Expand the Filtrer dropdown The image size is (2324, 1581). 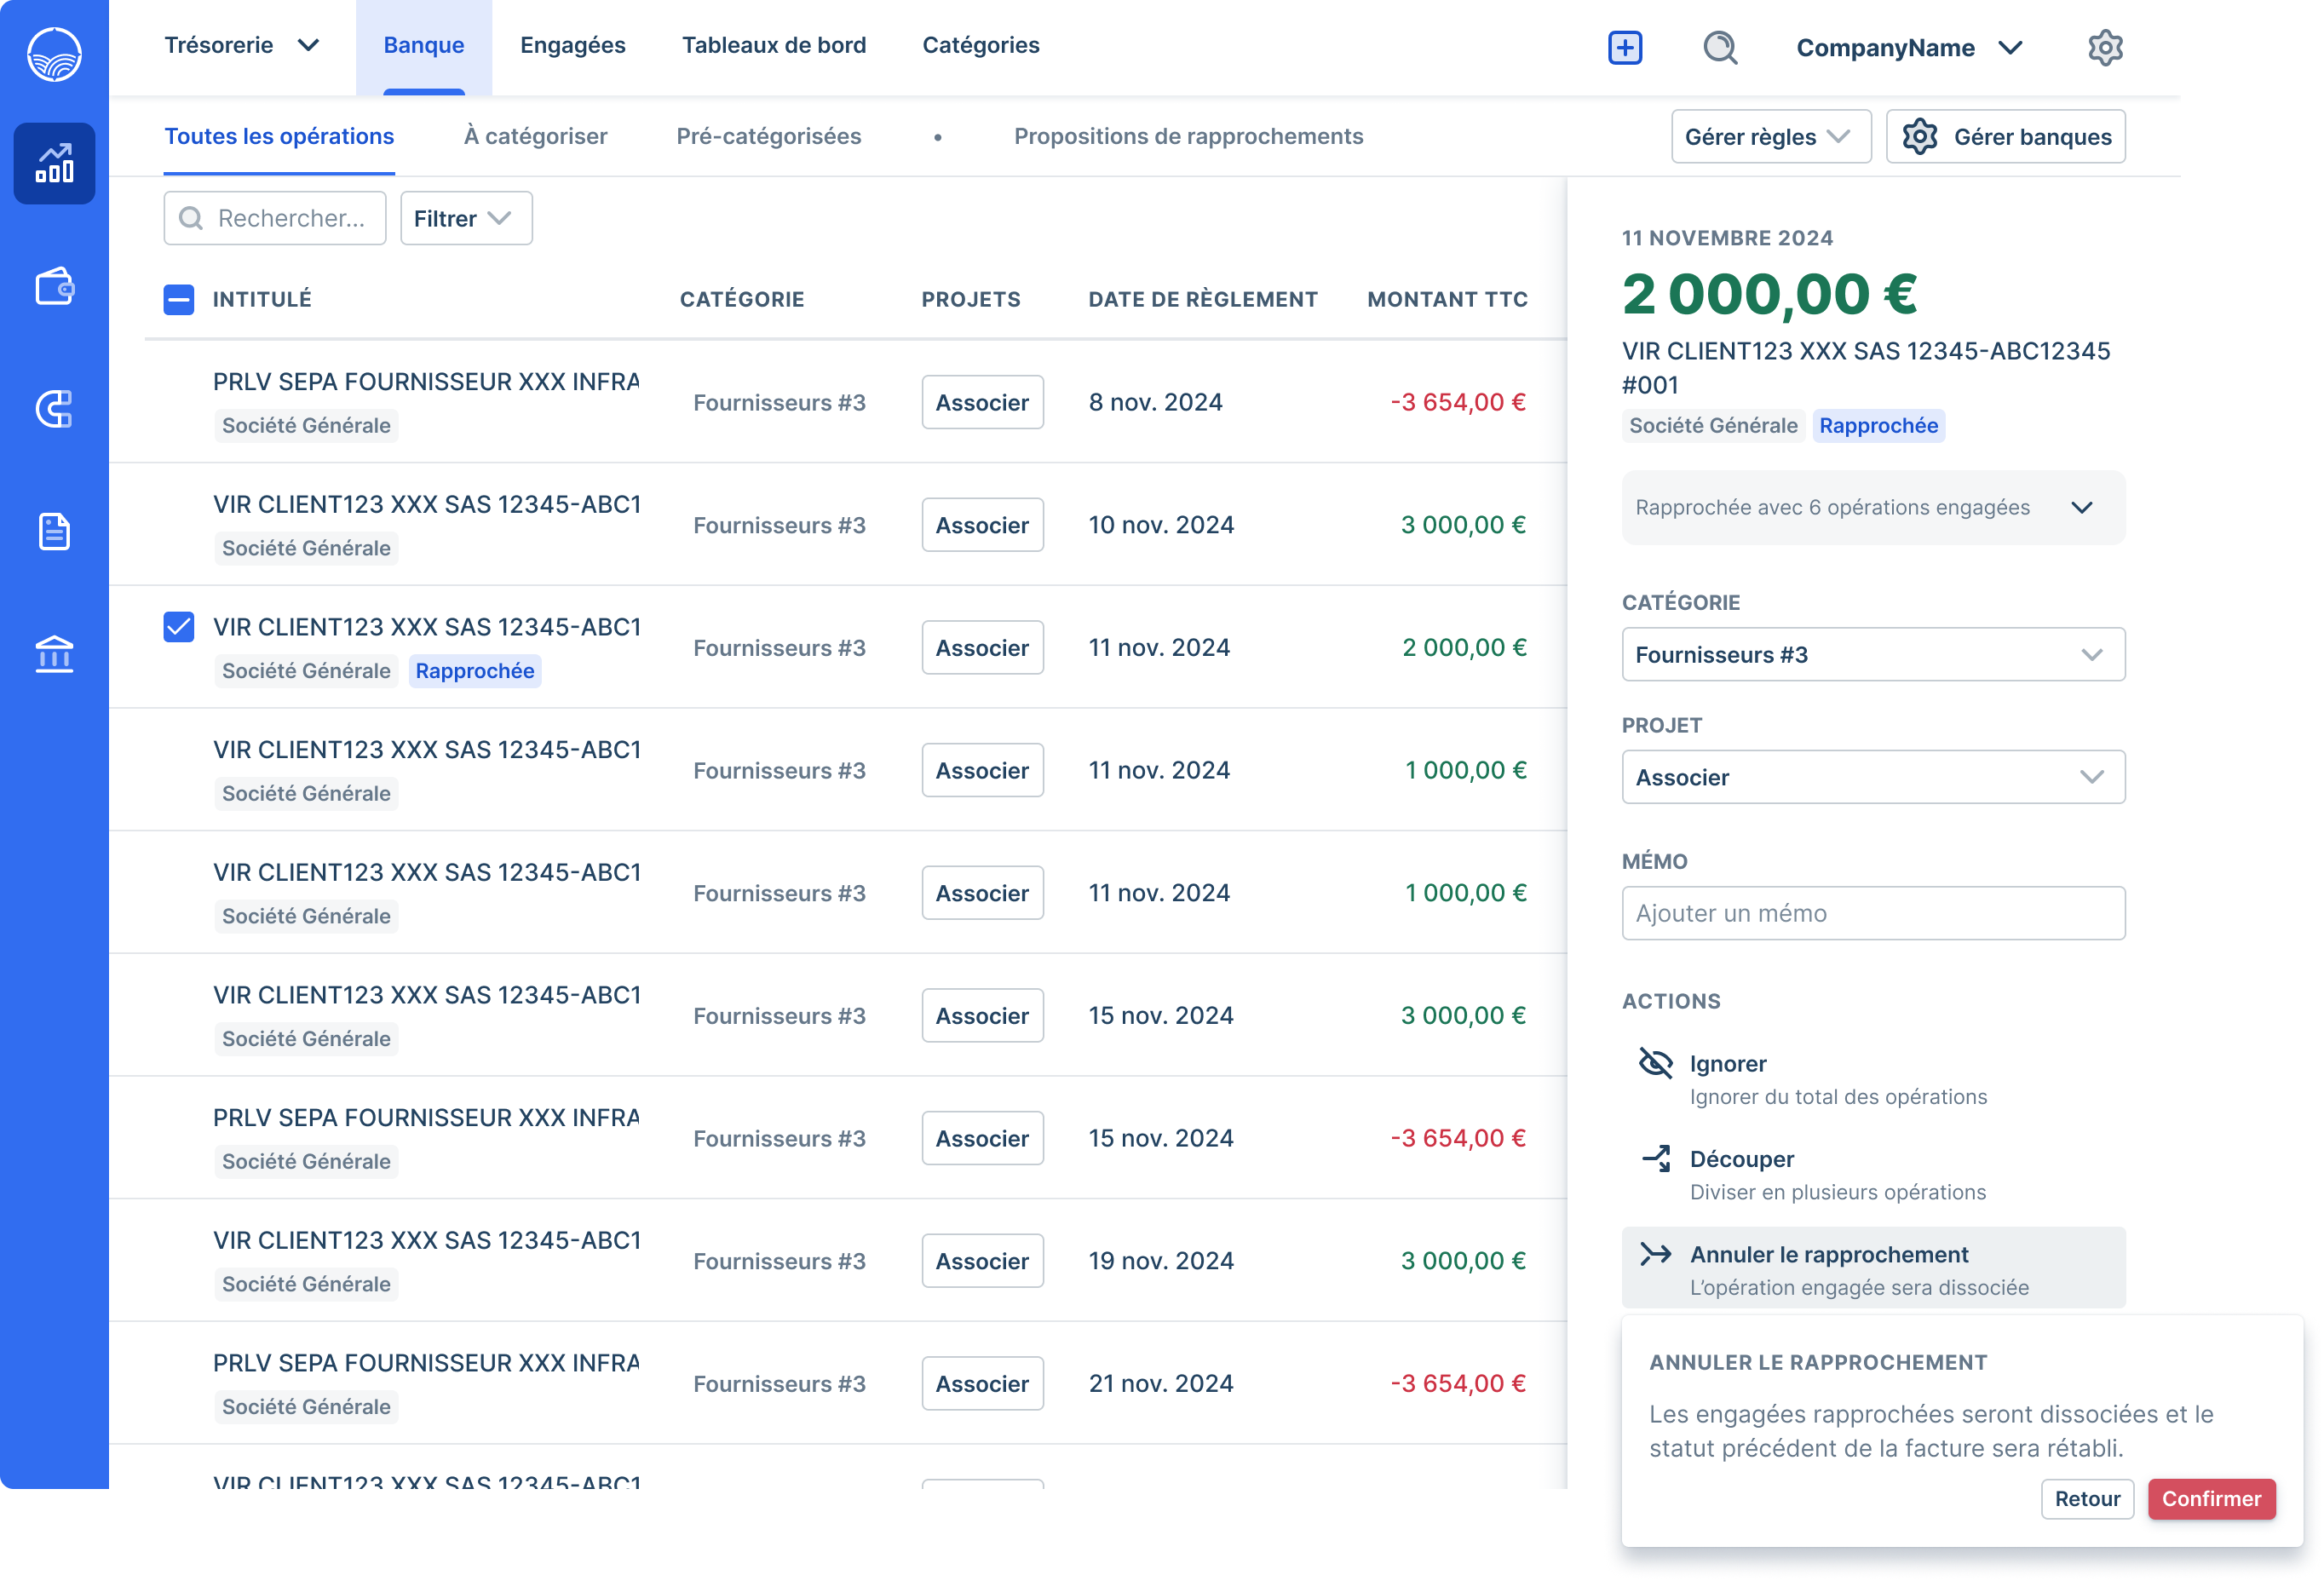coord(466,218)
